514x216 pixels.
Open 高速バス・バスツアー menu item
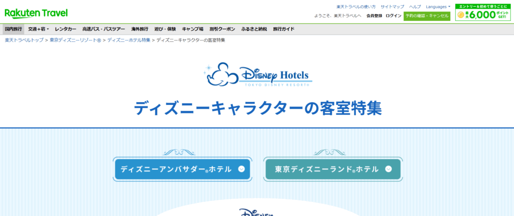pyautogui.click(x=103, y=29)
